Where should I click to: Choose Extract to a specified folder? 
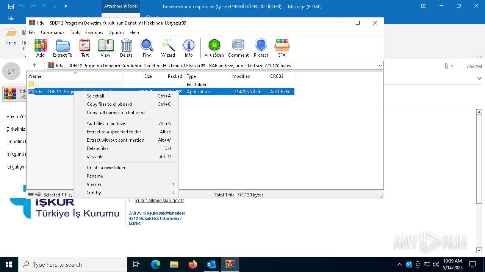click(126, 132)
